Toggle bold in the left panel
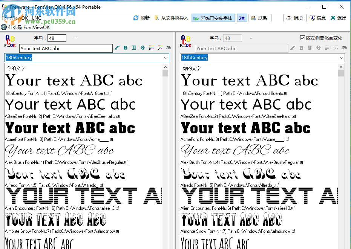Image resolution: width=351 pixels, height=249 pixels. pos(125,47)
